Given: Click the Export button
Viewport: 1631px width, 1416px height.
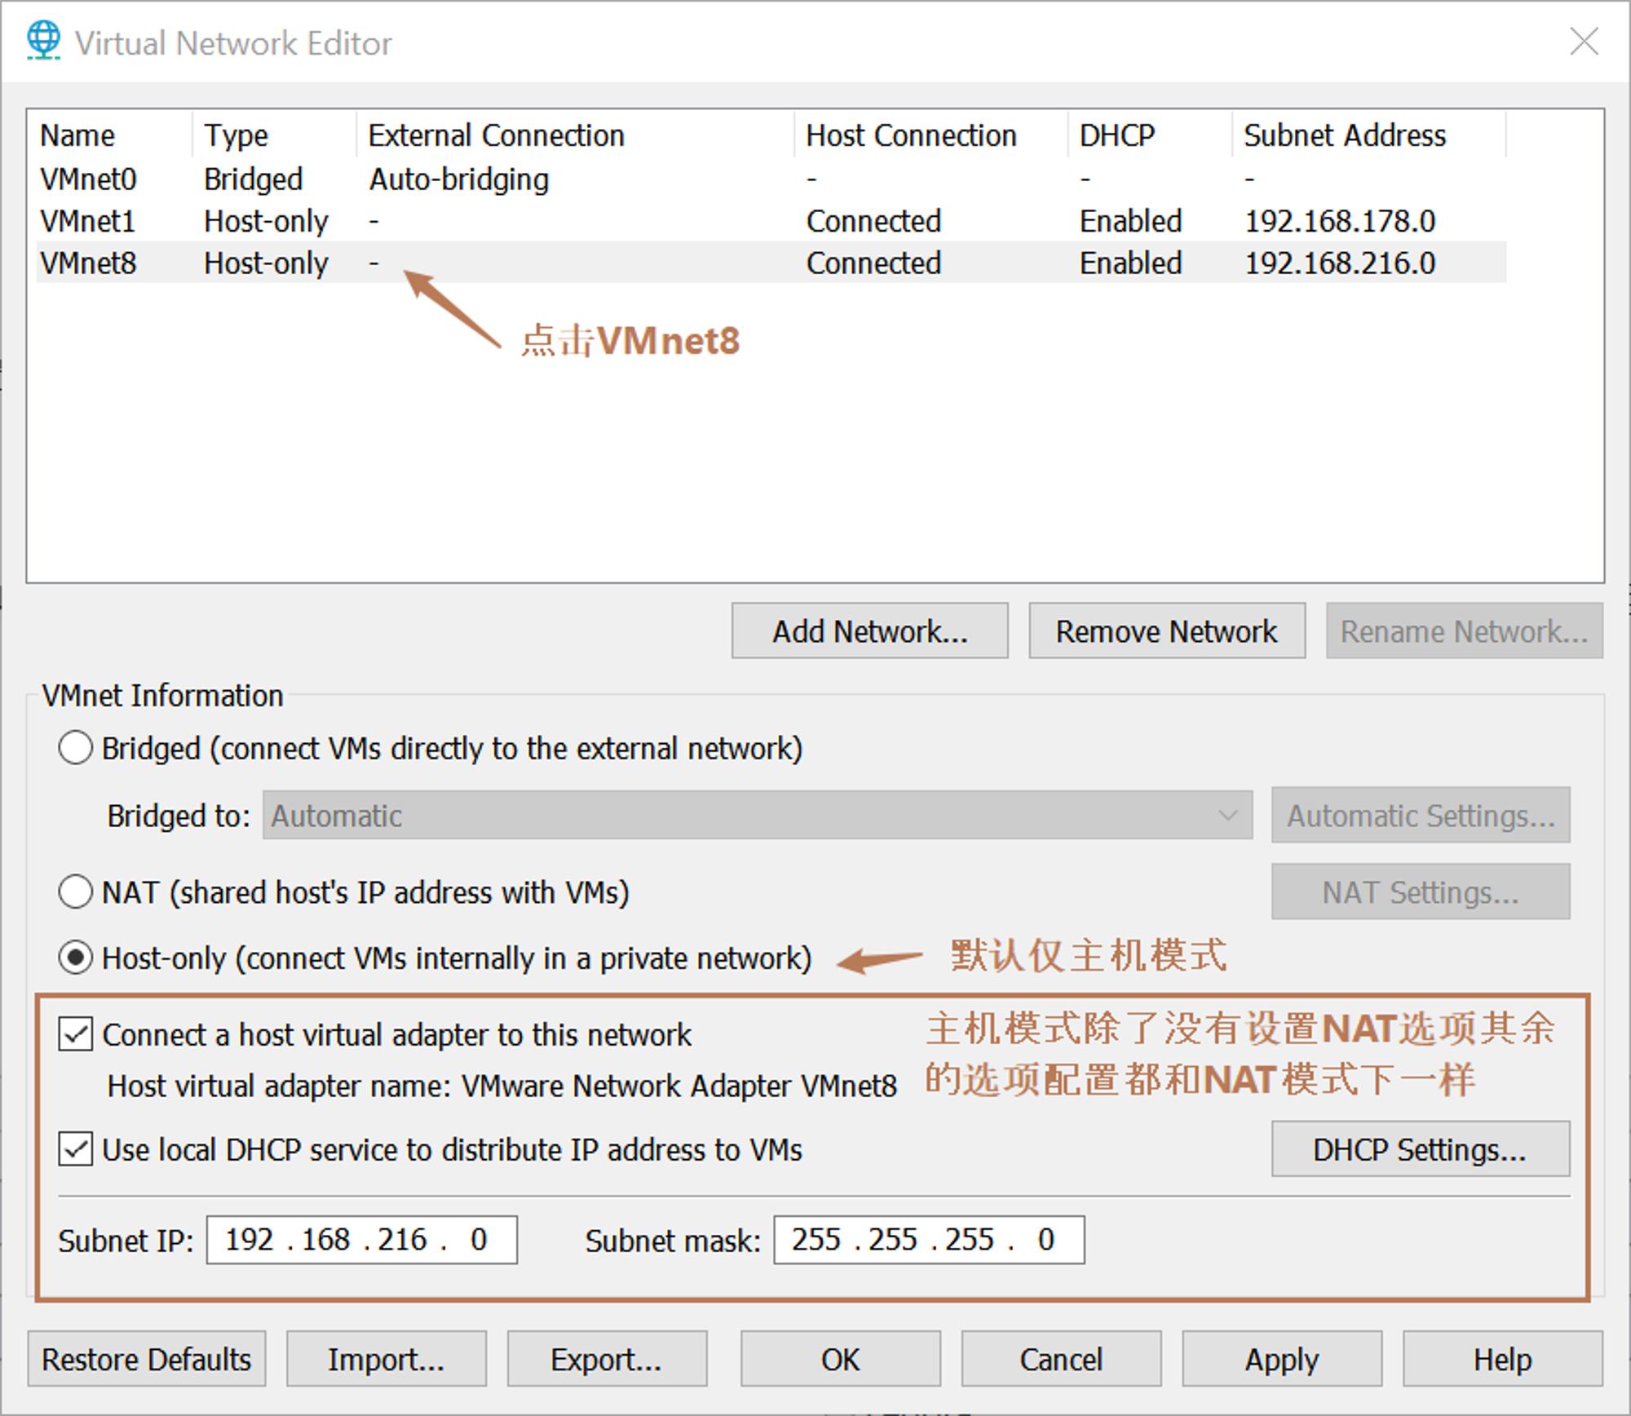Looking at the screenshot, I should (x=607, y=1359).
